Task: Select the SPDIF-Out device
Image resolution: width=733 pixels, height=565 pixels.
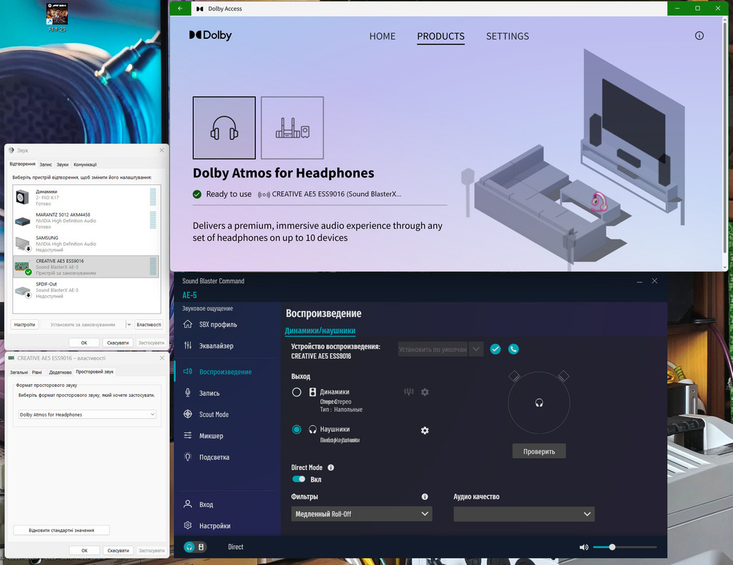Action: coord(86,290)
